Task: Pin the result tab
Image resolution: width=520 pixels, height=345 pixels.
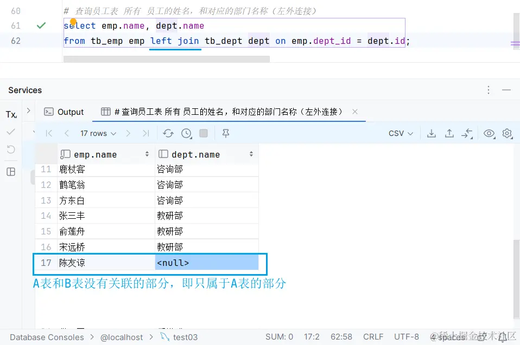Action: coord(226,133)
